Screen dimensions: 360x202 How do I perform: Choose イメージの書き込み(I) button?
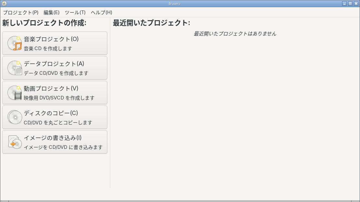(55, 142)
